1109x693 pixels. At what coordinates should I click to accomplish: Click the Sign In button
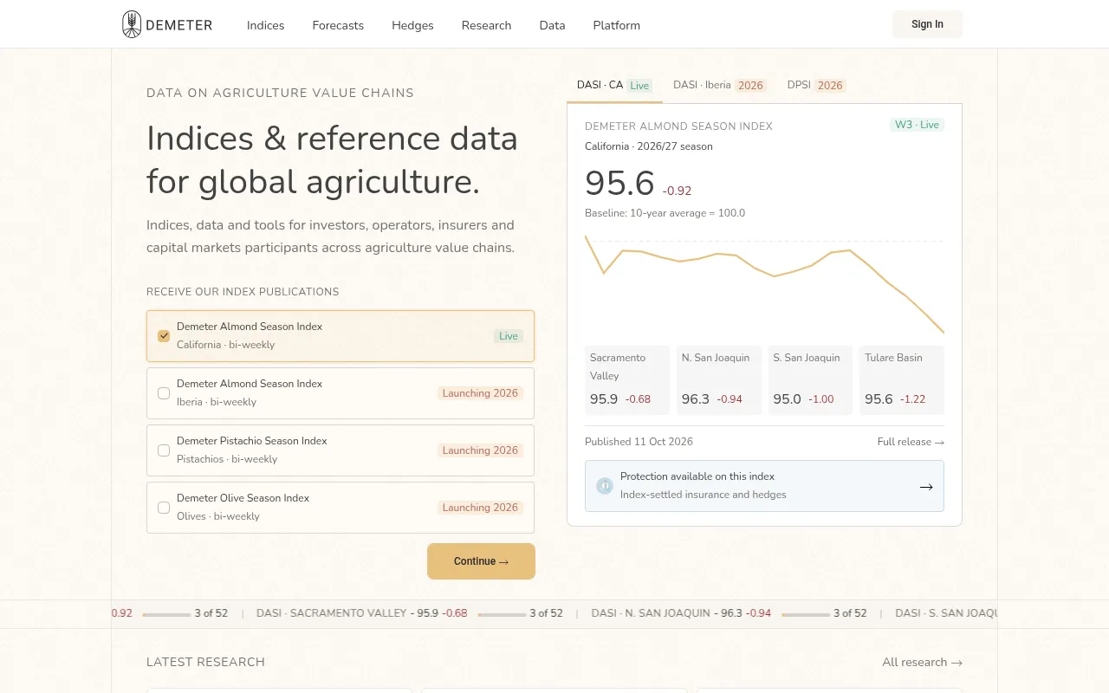[927, 24]
